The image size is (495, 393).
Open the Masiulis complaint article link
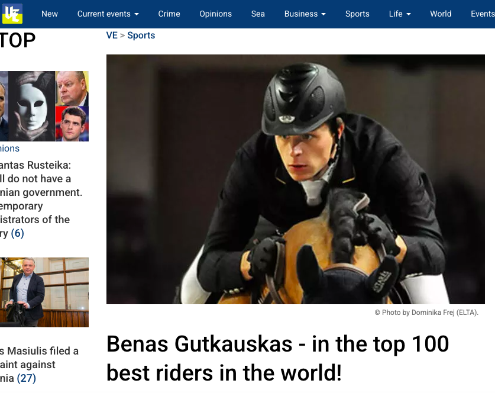(x=39, y=364)
